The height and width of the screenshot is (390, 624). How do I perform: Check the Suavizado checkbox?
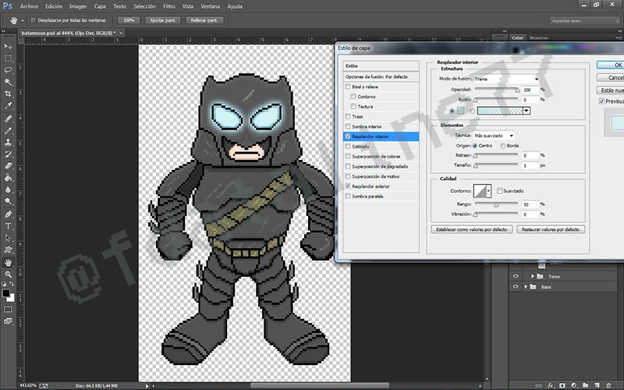(499, 190)
